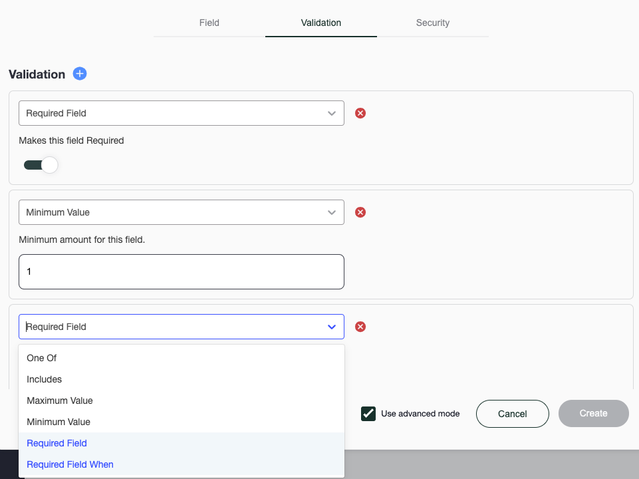This screenshot has height=479, width=639.
Task: Collapse the open validation type combo box
Action: pos(182,327)
